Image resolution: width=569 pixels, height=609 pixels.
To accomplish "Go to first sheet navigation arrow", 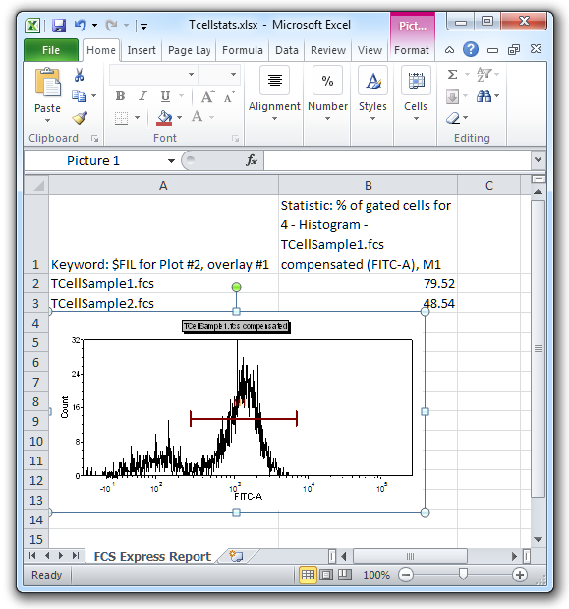I will (32, 556).
